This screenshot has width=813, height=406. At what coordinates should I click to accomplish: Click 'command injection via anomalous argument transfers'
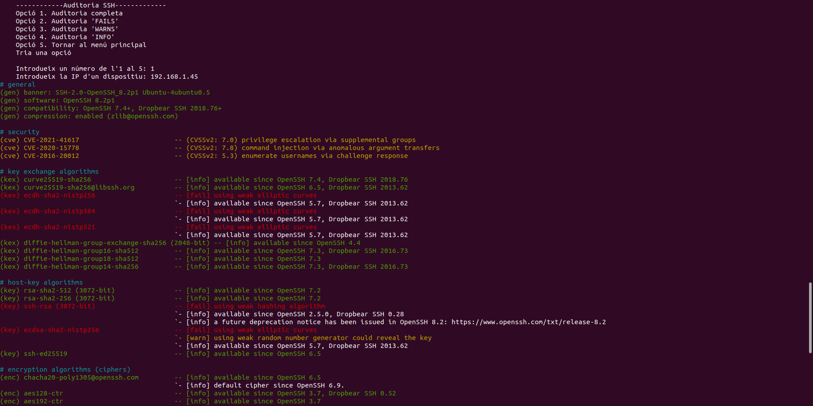click(340, 148)
